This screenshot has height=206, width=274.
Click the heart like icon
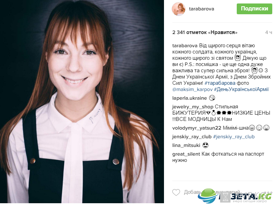[x=176, y=192]
